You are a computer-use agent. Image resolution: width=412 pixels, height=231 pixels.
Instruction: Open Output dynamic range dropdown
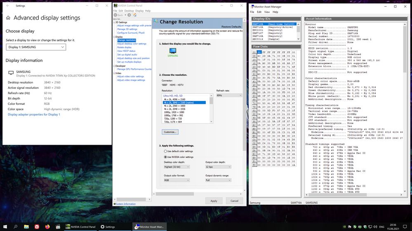point(218,180)
